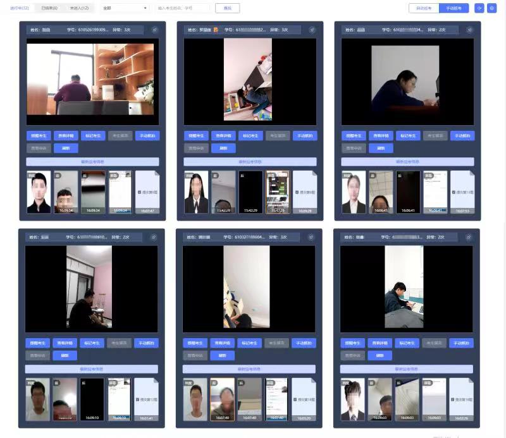This screenshot has width=506, height=438.
Task: Click the pin icon on the top-right card
Action: 470,30
